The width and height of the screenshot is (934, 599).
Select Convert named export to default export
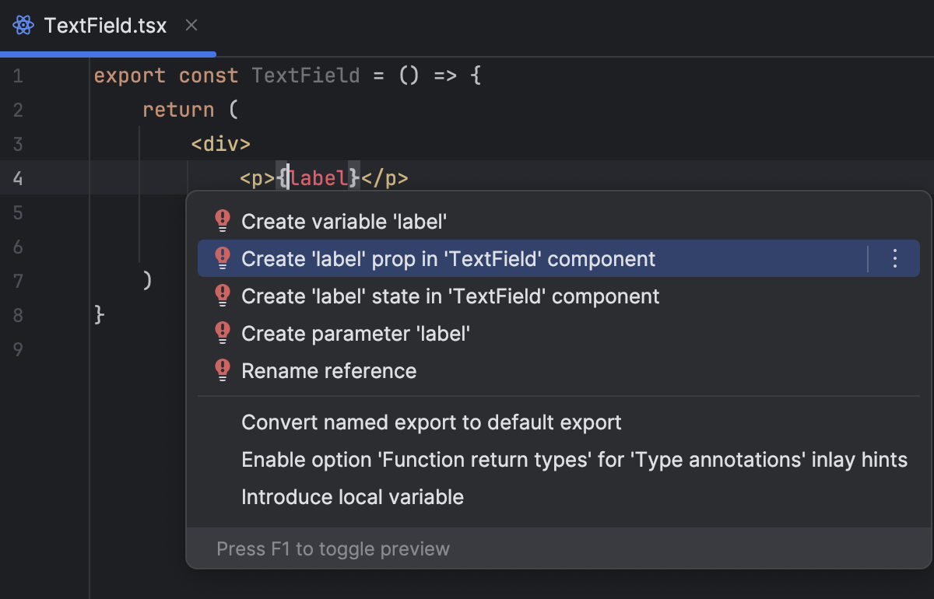tap(431, 422)
